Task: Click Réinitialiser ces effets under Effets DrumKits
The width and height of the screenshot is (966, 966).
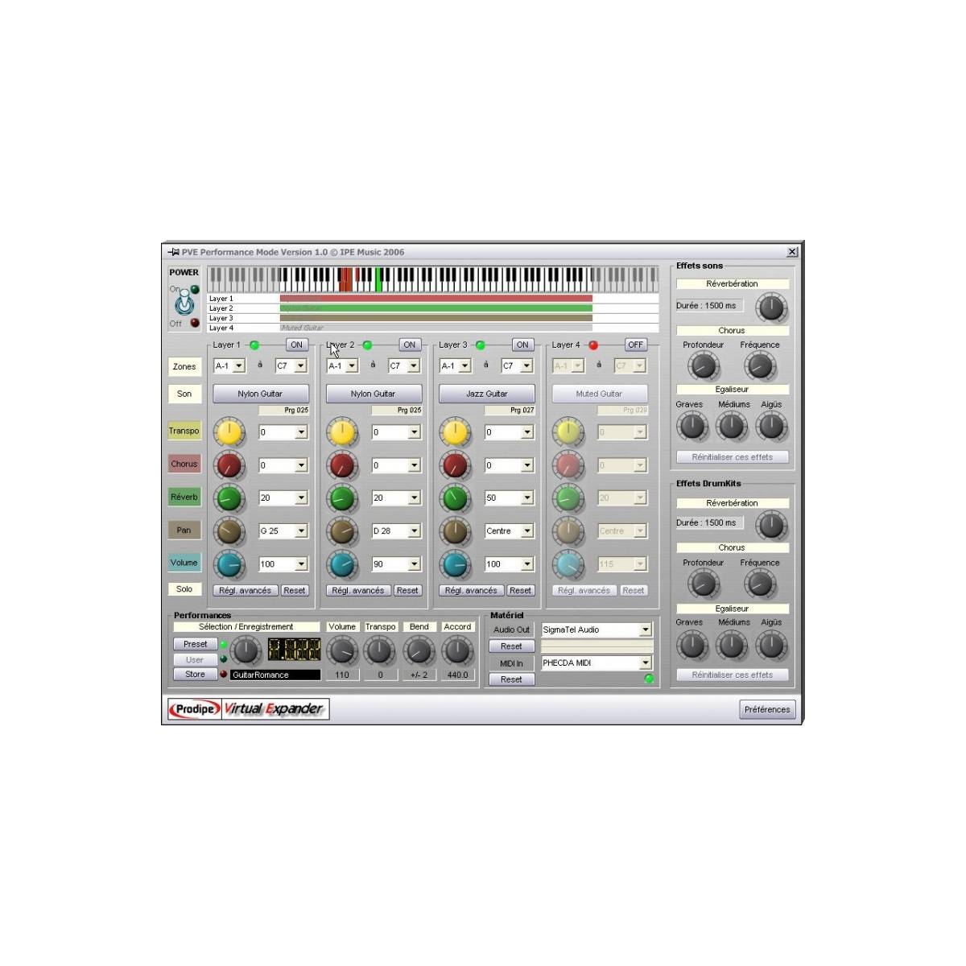Action: [x=733, y=675]
